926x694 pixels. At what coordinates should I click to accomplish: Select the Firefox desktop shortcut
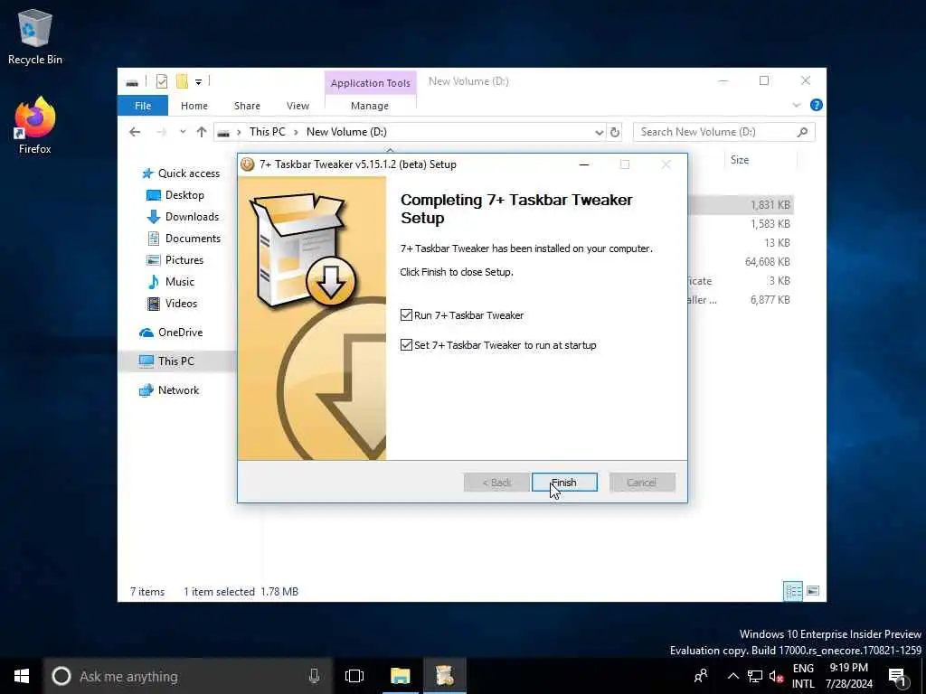[x=35, y=127]
